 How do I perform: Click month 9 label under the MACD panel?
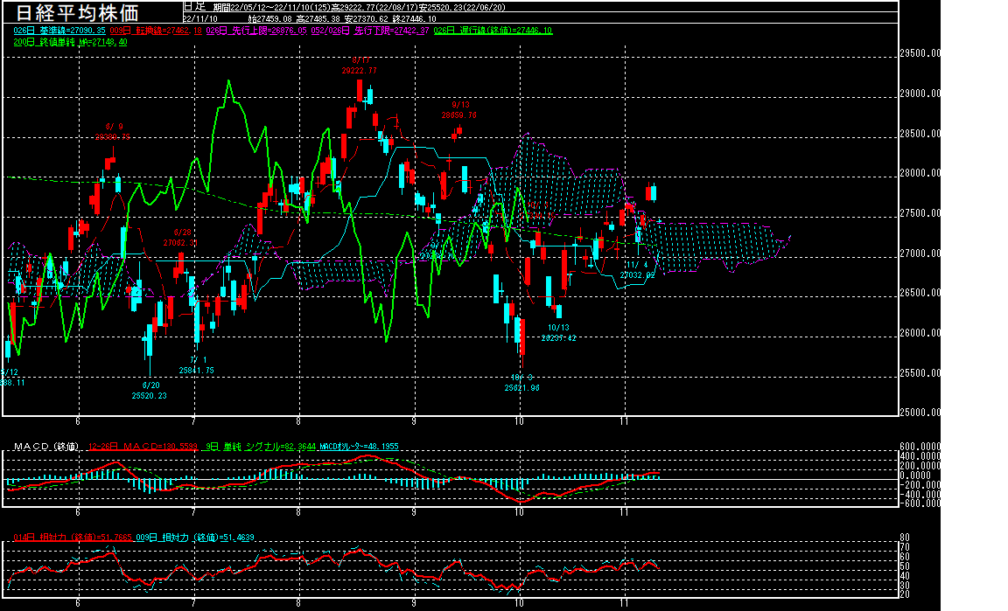click(x=414, y=513)
